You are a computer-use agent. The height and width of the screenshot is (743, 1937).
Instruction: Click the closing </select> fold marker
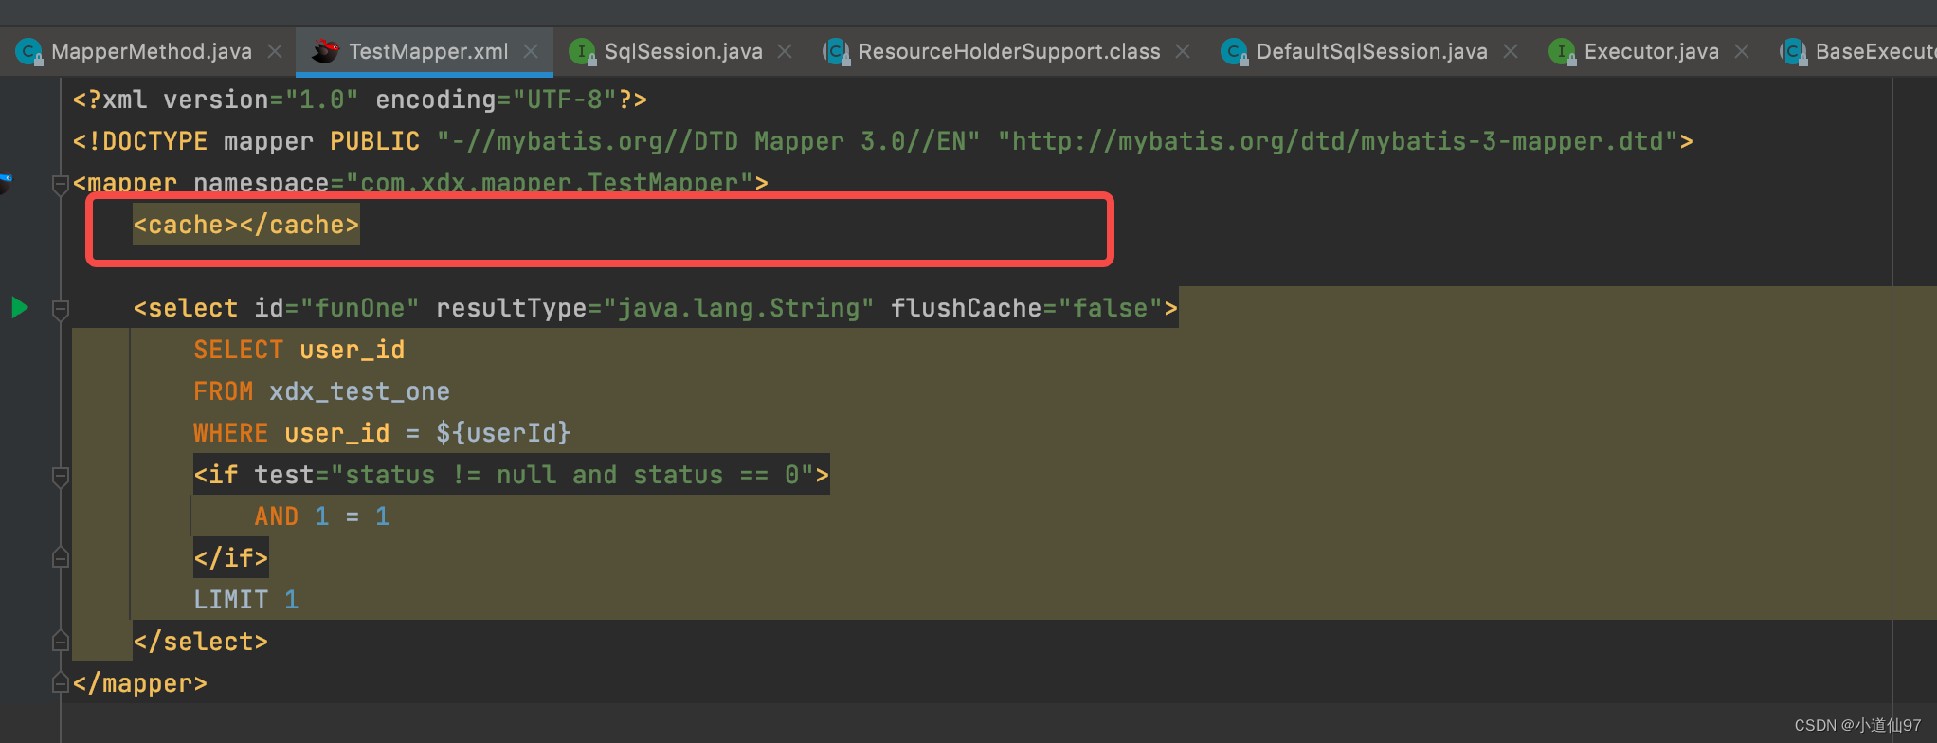(60, 641)
